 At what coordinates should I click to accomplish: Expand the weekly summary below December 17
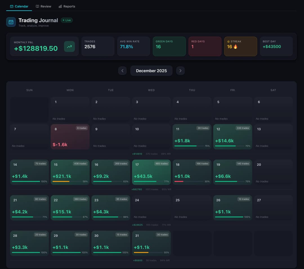[x=151, y=189]
